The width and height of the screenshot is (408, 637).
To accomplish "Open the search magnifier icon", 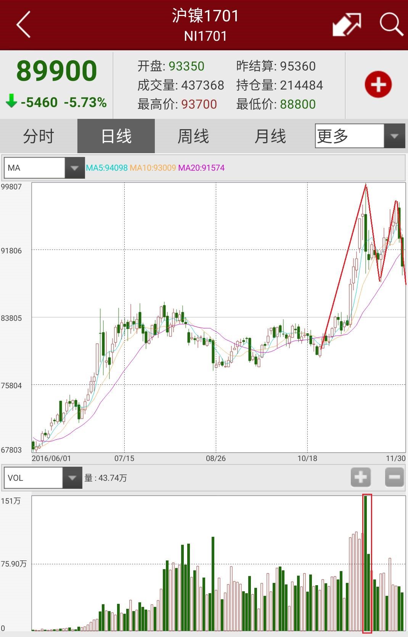I will click(391, 24).
